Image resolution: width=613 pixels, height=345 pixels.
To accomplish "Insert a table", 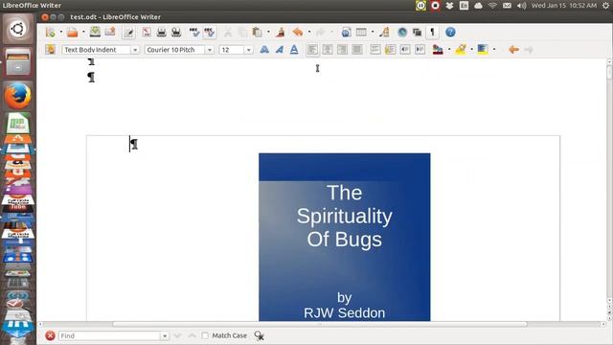I will point(361,32).
